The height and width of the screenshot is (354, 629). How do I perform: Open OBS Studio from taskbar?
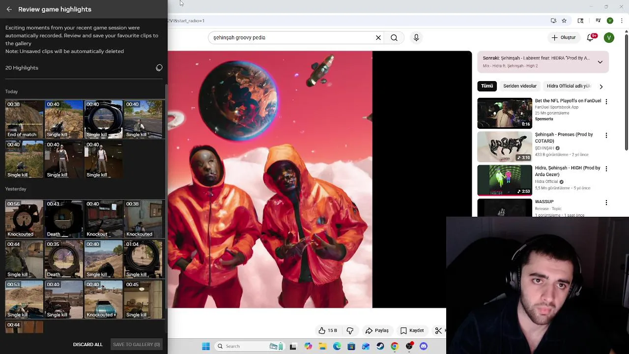coord(409,346)
